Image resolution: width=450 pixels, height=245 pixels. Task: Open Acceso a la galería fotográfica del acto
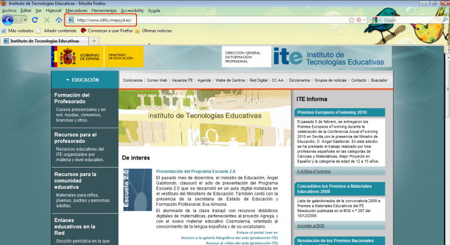[229, 238]
